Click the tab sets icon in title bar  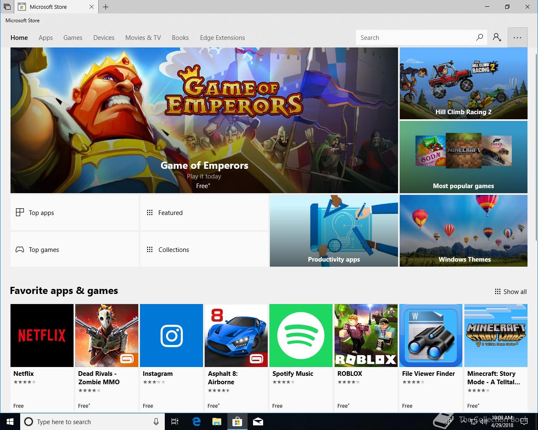(x=7, y=7)
